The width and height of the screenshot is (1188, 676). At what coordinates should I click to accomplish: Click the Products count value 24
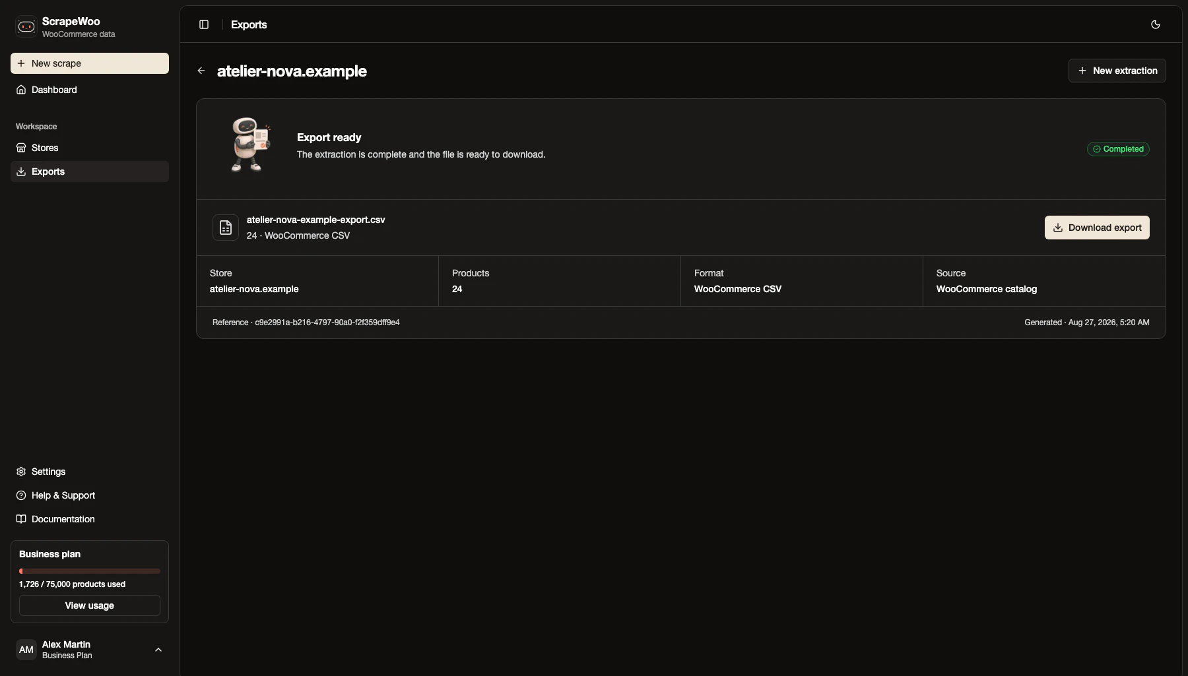tap(457, 289)
